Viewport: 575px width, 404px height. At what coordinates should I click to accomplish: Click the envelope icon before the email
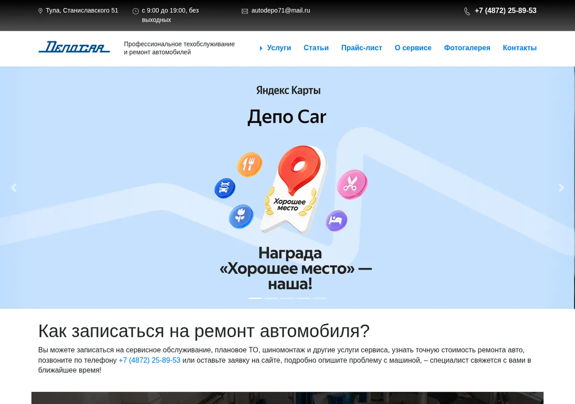[245, 11]
